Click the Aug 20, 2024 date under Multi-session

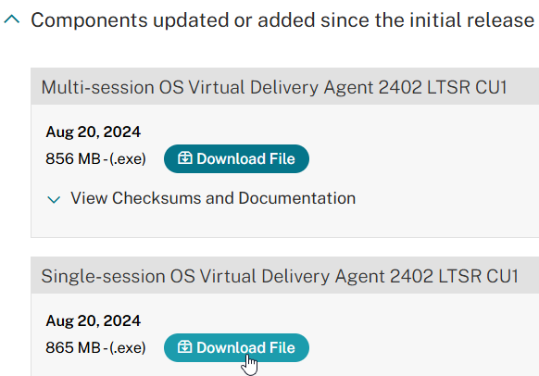94,132
